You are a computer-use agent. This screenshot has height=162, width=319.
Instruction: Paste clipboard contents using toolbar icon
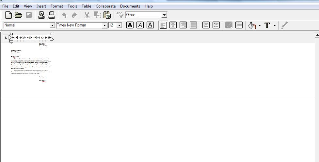(107, 15)
